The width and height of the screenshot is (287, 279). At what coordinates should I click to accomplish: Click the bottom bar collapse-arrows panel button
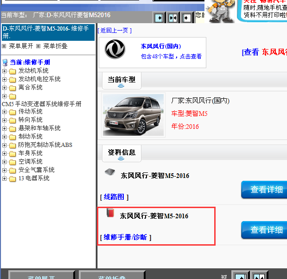coord(259,275)
